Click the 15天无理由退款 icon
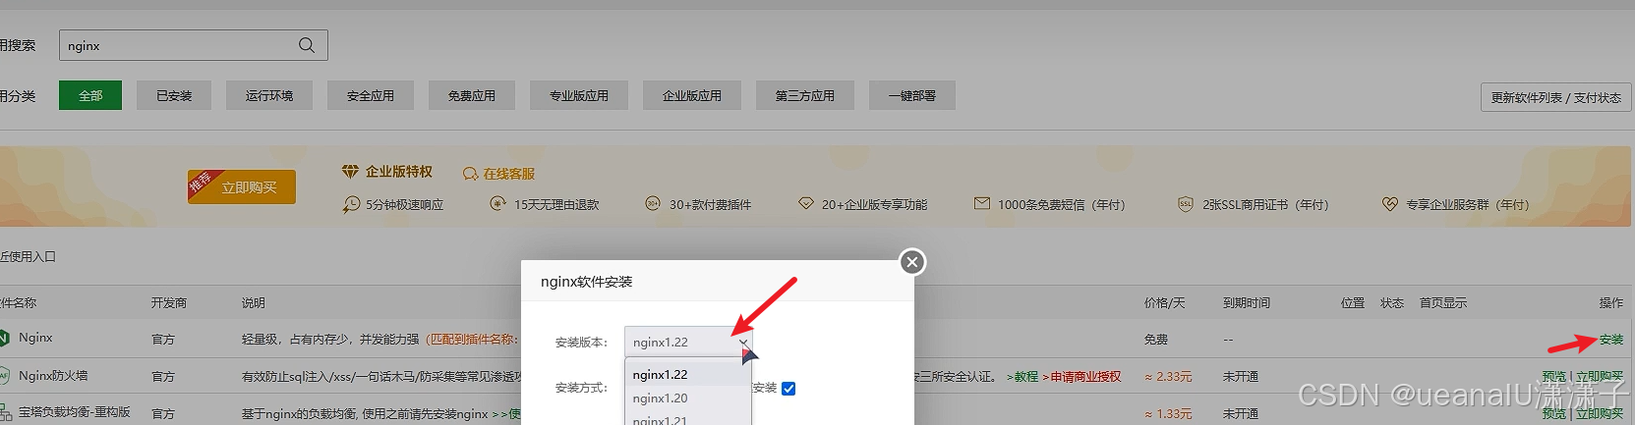The width and height of the screenshot is (1635, 425). [497, 203]
